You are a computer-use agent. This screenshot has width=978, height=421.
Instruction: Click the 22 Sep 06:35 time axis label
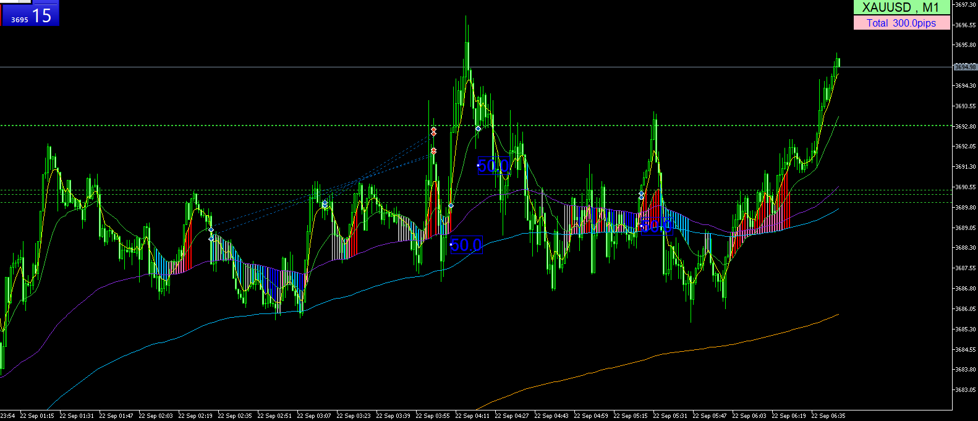[828, 416]
